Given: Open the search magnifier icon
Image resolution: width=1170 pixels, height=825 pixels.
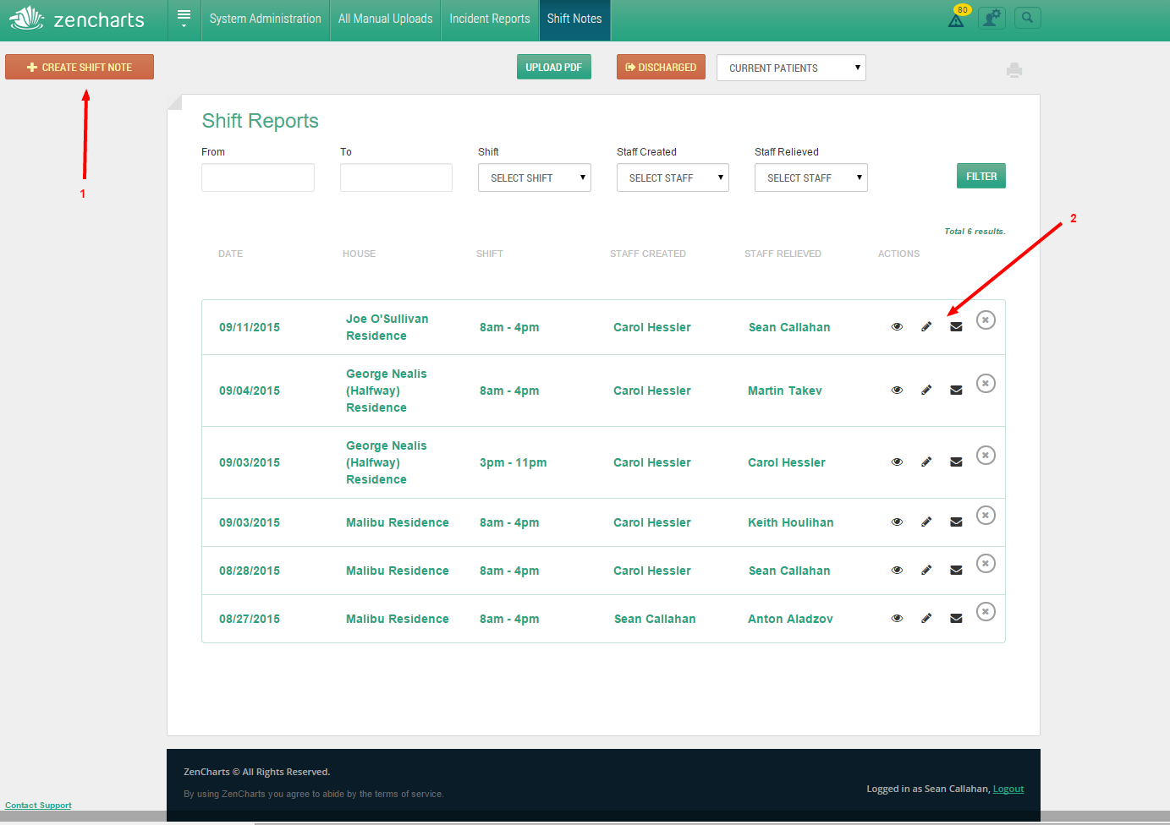Looking at the screenshot, I should click(x=1027, y=18).
